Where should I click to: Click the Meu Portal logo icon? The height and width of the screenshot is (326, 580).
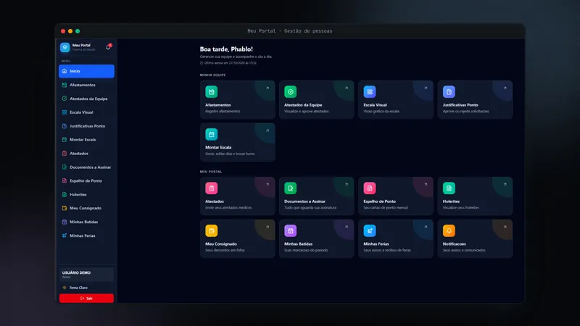click(x=65, y=47)
